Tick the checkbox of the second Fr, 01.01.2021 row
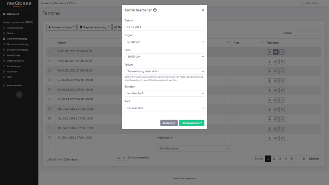 [x=49, y=61]
